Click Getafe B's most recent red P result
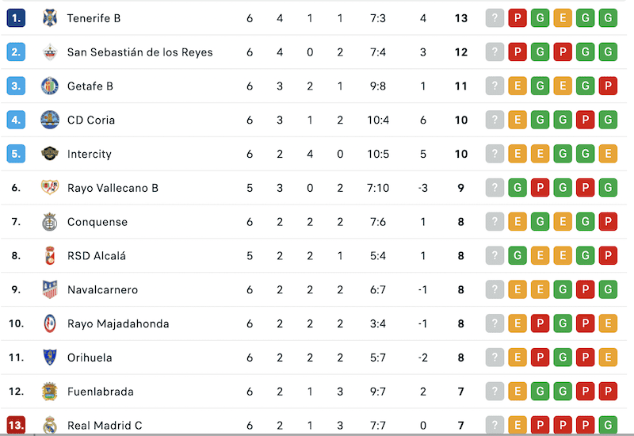 609,86
